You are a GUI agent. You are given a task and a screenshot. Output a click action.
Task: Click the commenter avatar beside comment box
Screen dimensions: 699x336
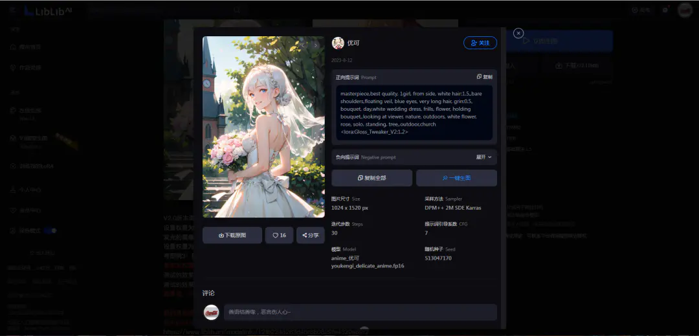pos(211,313)
